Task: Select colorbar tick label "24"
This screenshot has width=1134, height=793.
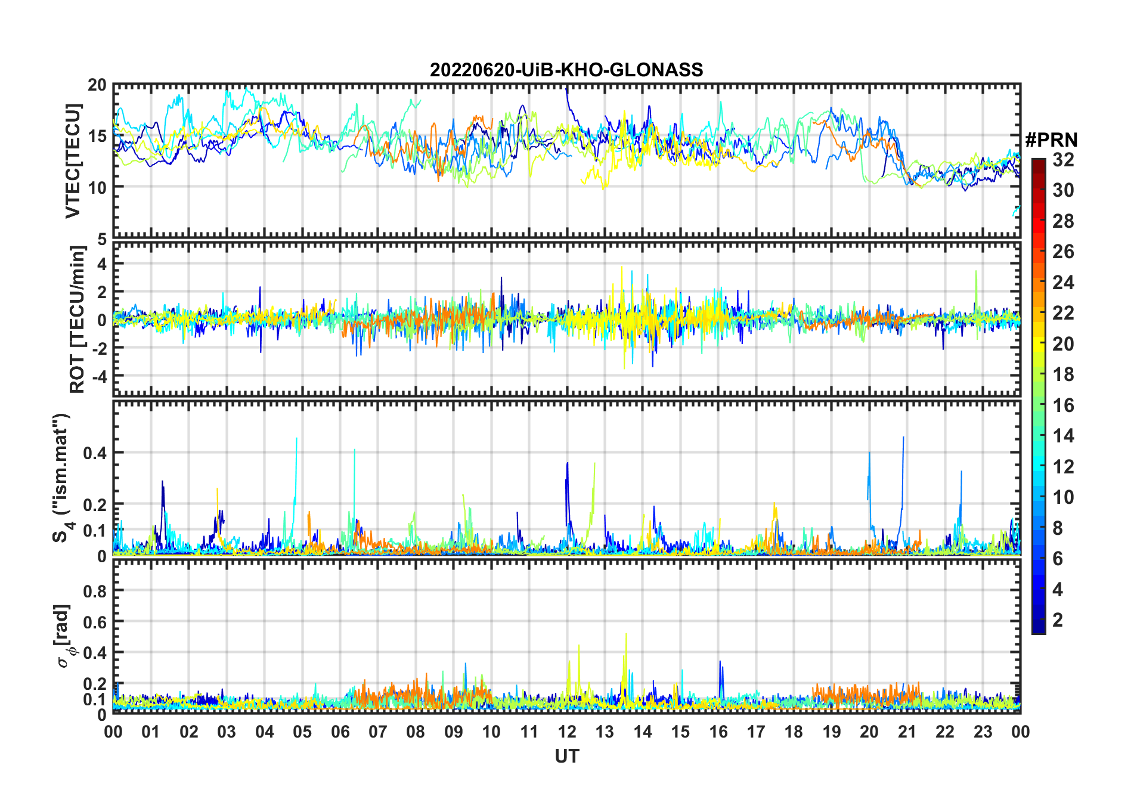Action: 1063,283
